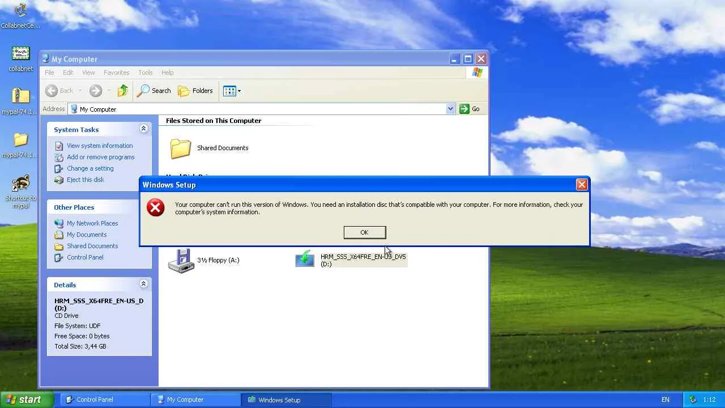
Task: Open the Edit menu in My Computer
Action: 68,73
